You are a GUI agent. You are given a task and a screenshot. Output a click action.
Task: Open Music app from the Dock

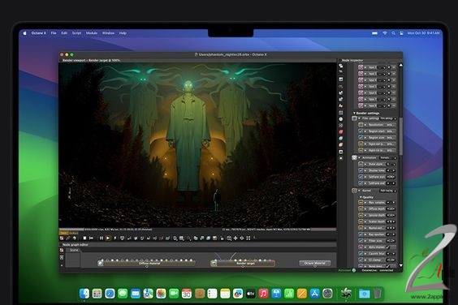click(x=263, y=294)
